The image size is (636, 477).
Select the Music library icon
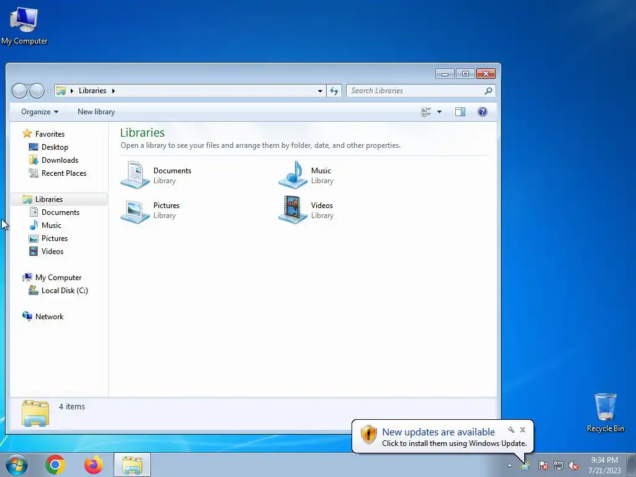[x=293, y=175]
